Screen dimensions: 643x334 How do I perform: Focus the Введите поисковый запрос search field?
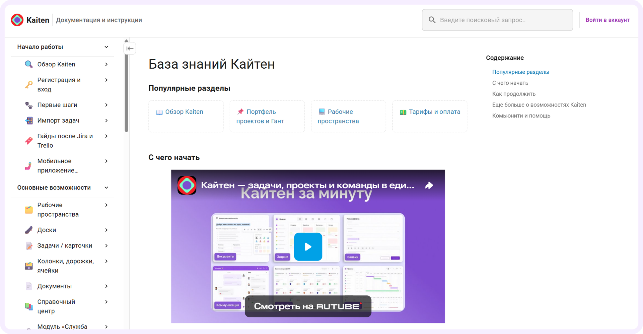(x=497, y=20)
